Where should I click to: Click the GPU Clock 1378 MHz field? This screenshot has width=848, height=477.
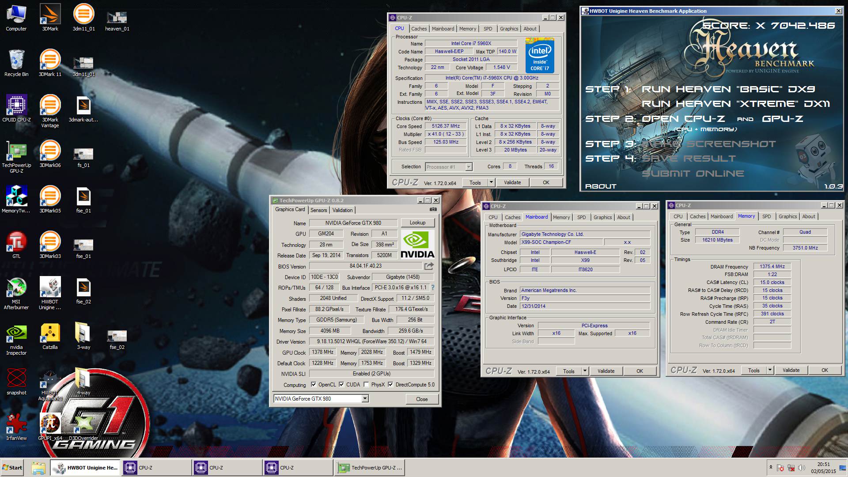[x=322, y=352]
